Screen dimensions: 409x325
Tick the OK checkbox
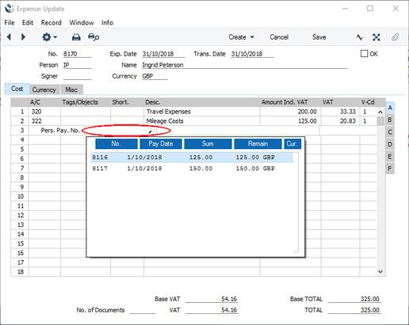pyautogui.click(x=364, y=54)
